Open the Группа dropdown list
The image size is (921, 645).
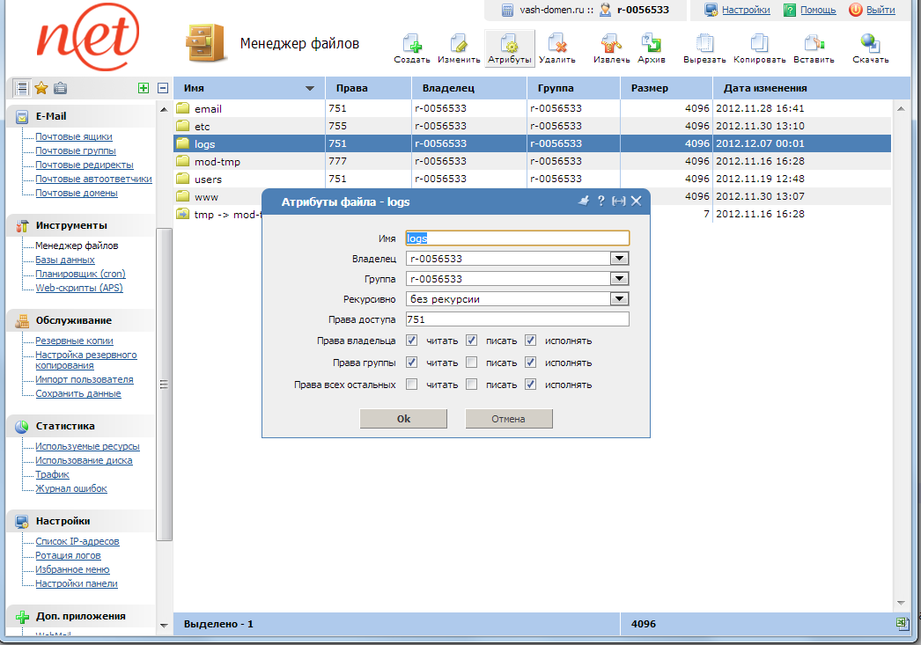pyautogui.click(x=619, y=278)
